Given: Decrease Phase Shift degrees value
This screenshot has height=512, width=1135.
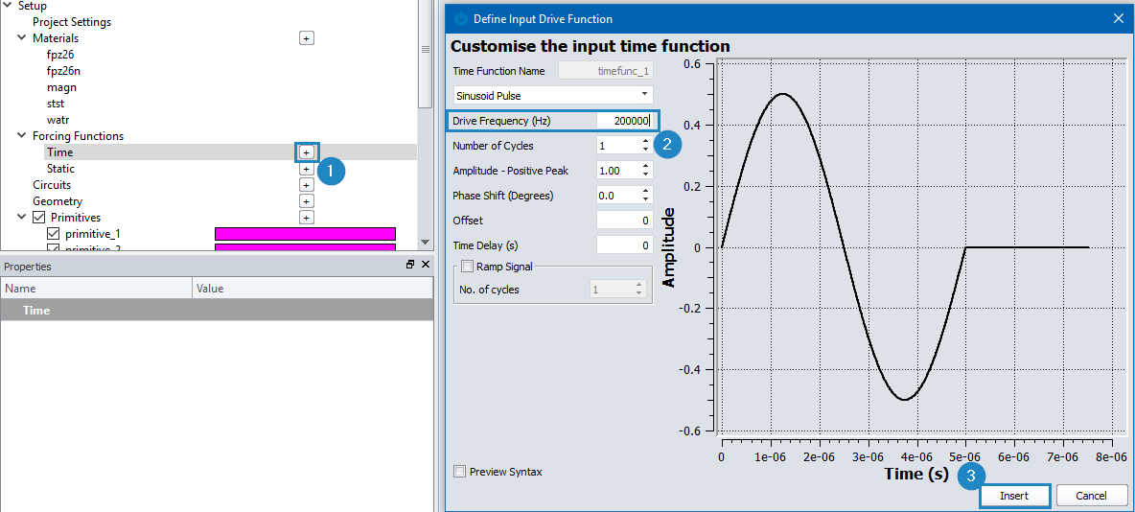Looking at the screenshot, I should 646,199.
